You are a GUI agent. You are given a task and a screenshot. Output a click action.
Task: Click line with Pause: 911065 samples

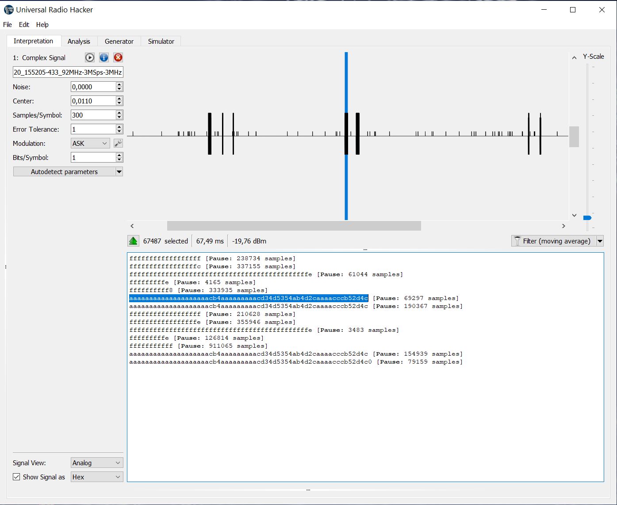point(199,346)
